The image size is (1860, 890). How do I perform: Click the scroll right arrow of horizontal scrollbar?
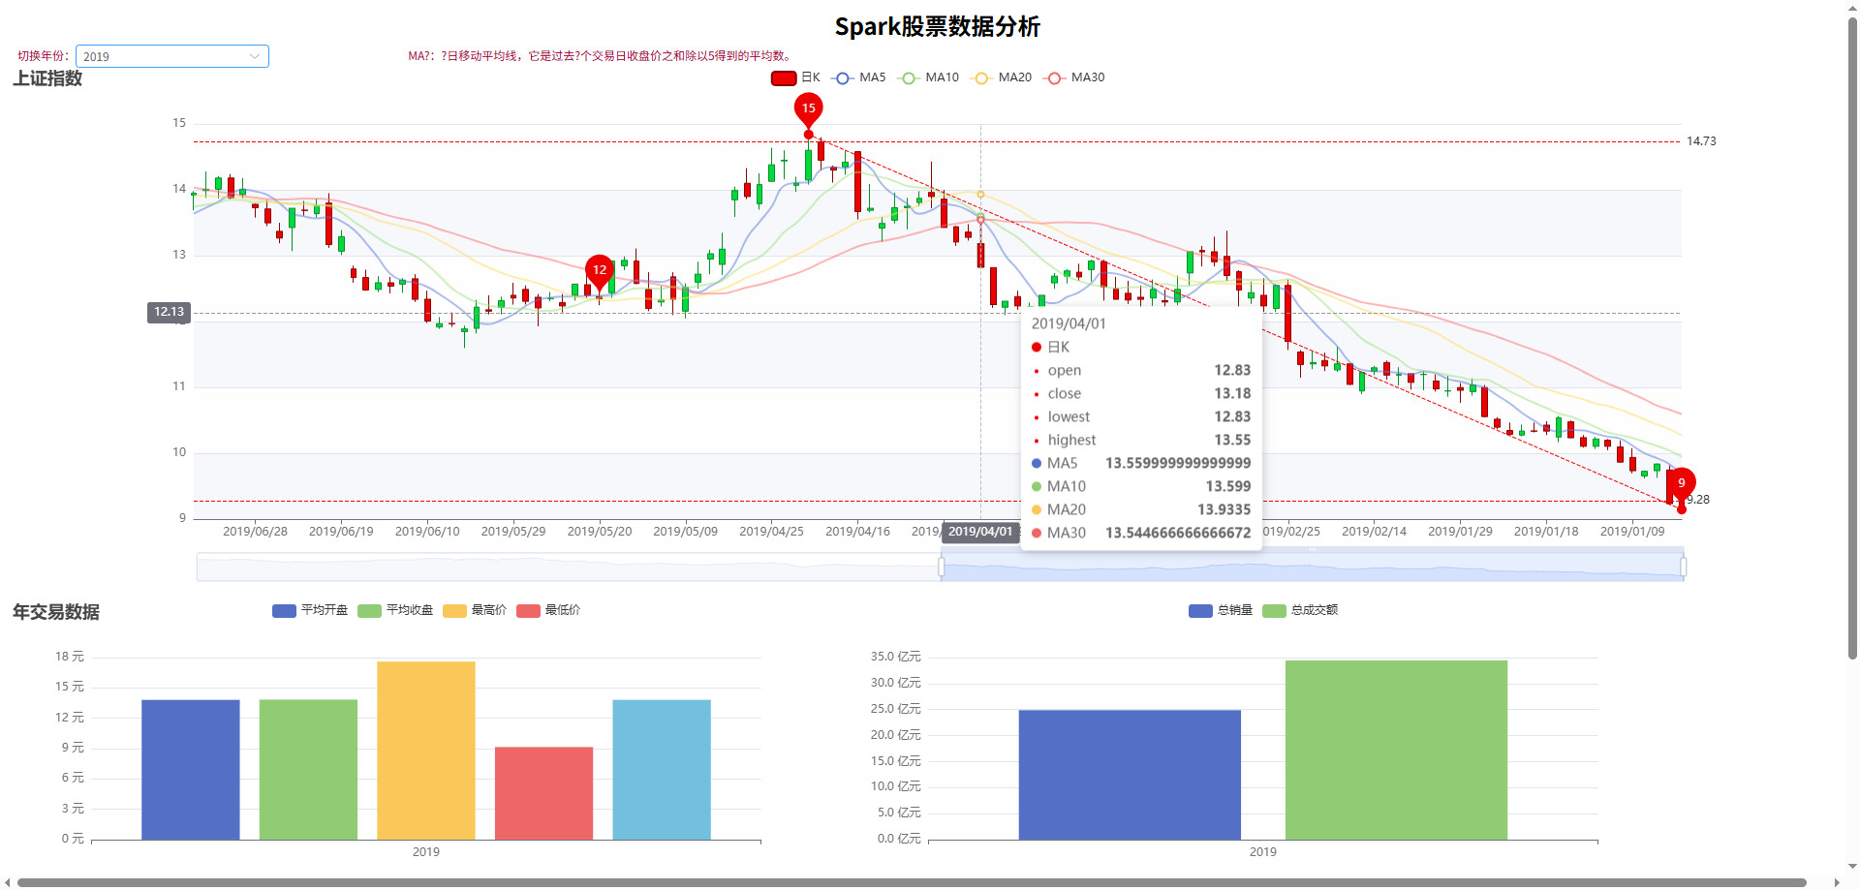(1837, 882)
